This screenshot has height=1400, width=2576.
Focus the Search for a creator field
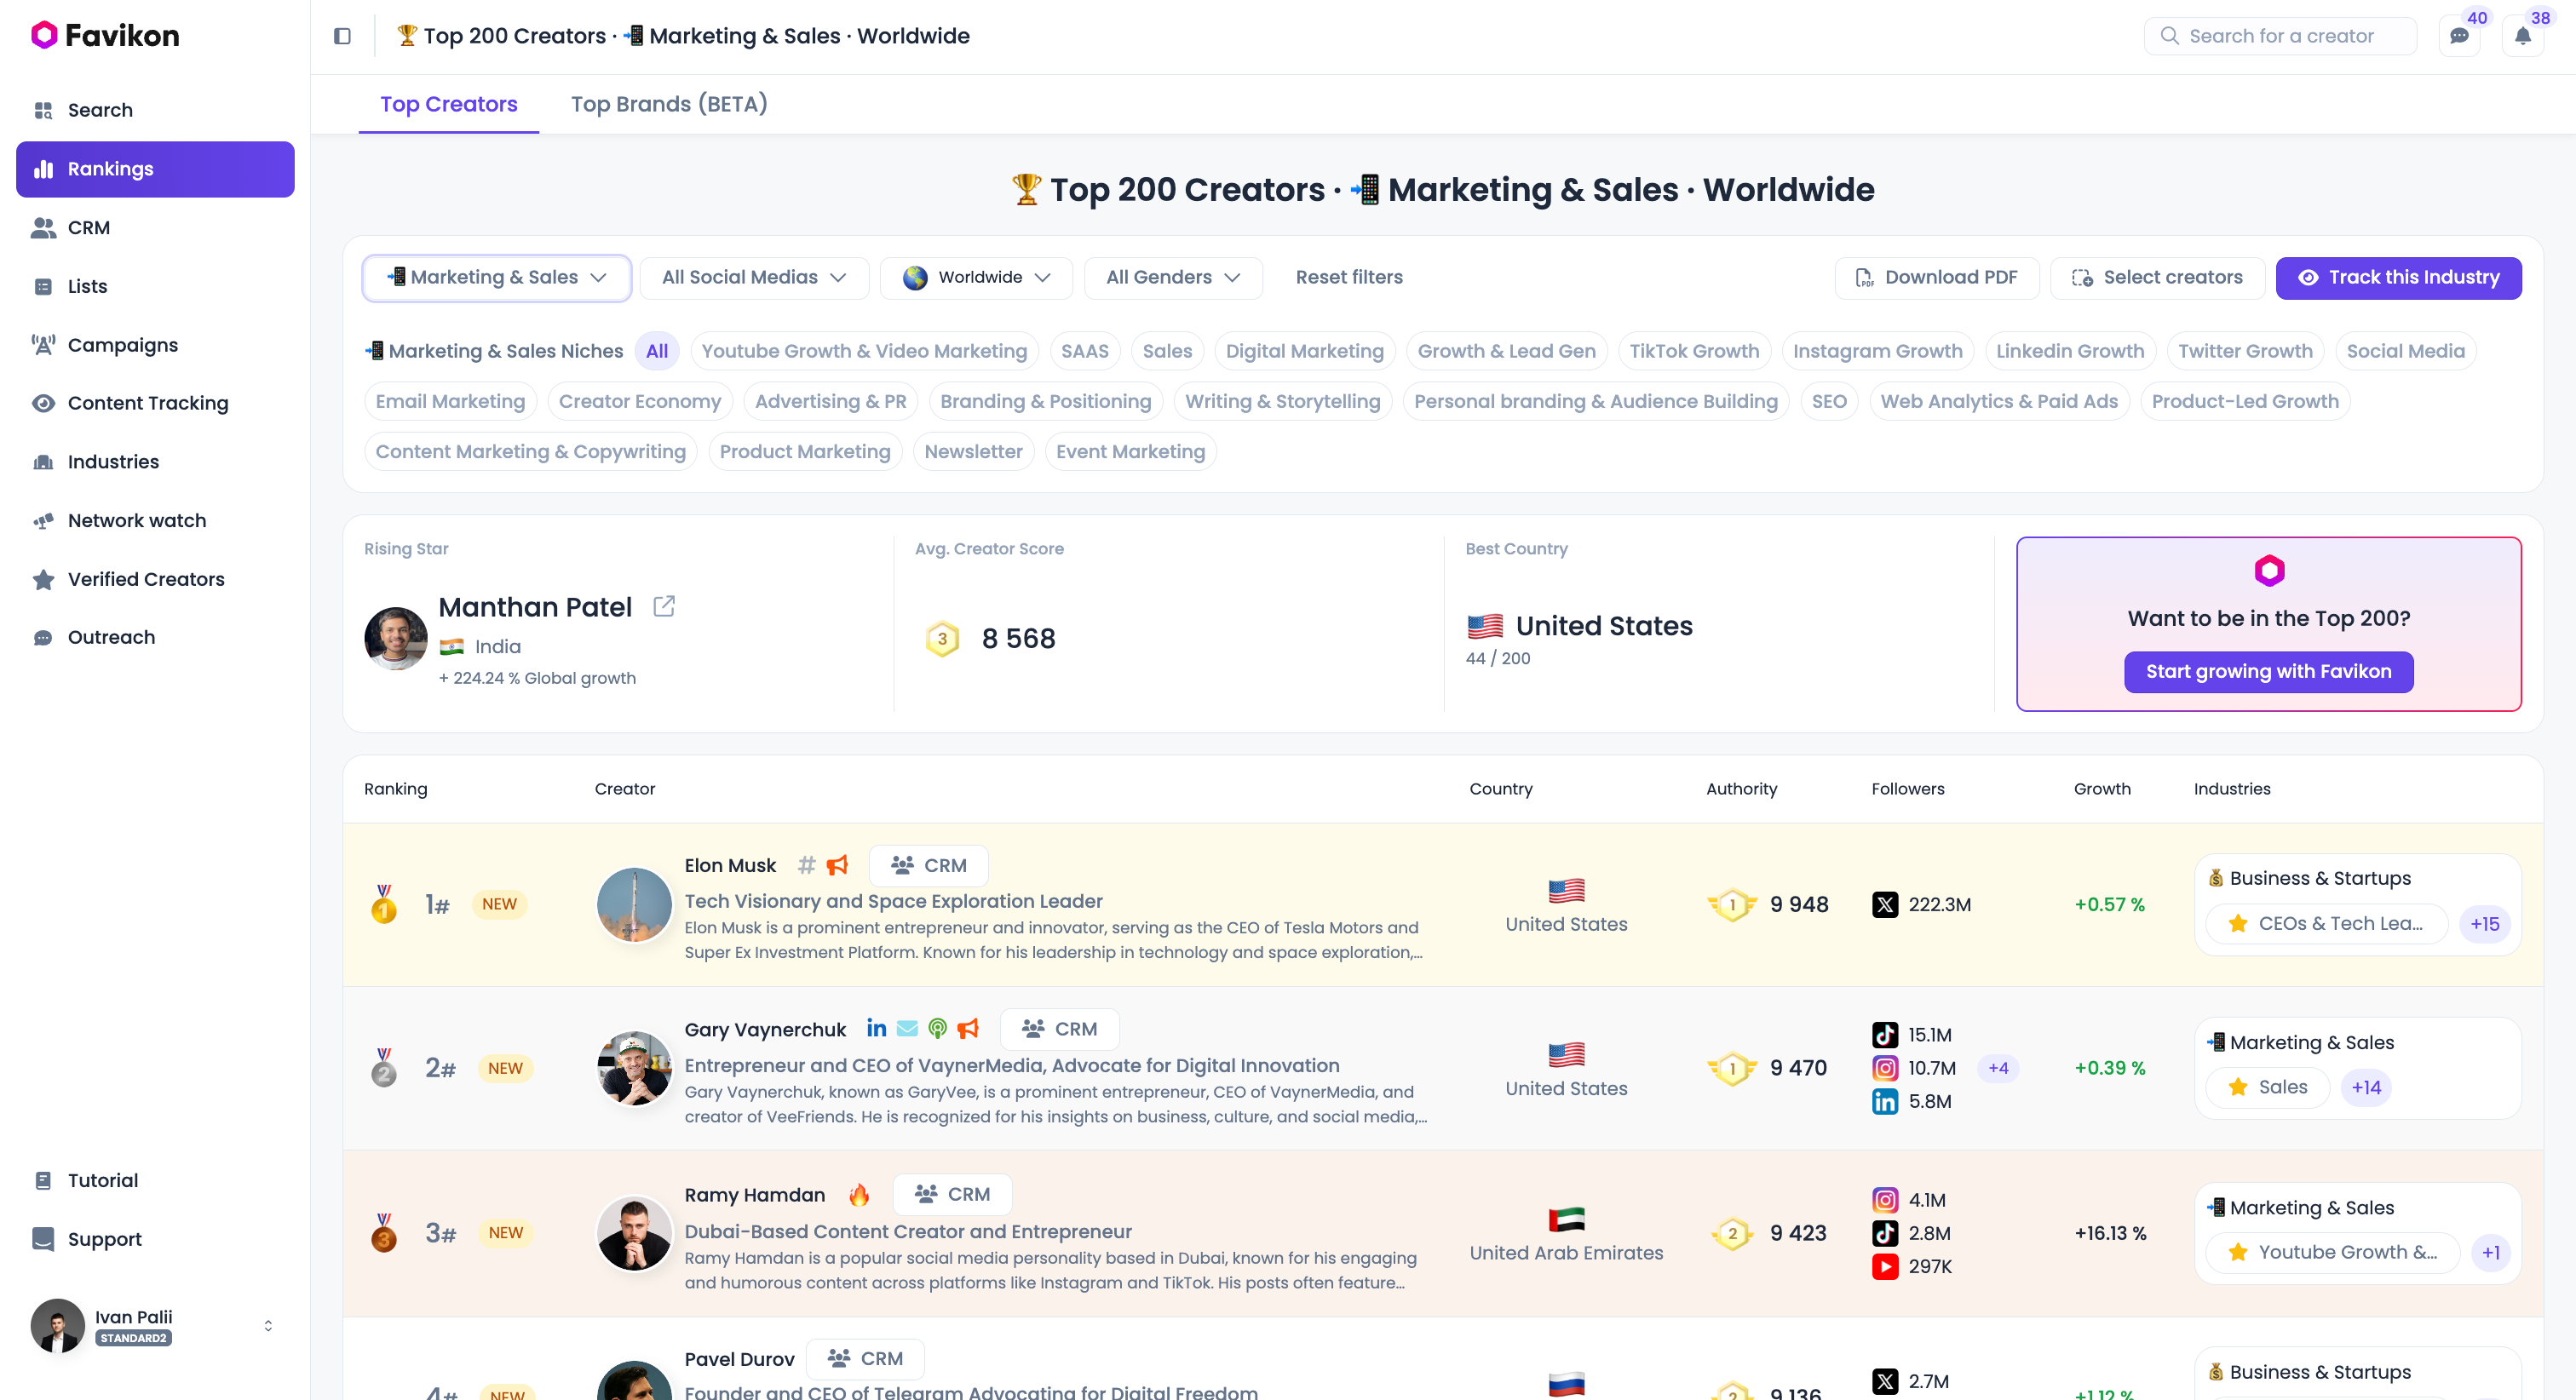2280,36
